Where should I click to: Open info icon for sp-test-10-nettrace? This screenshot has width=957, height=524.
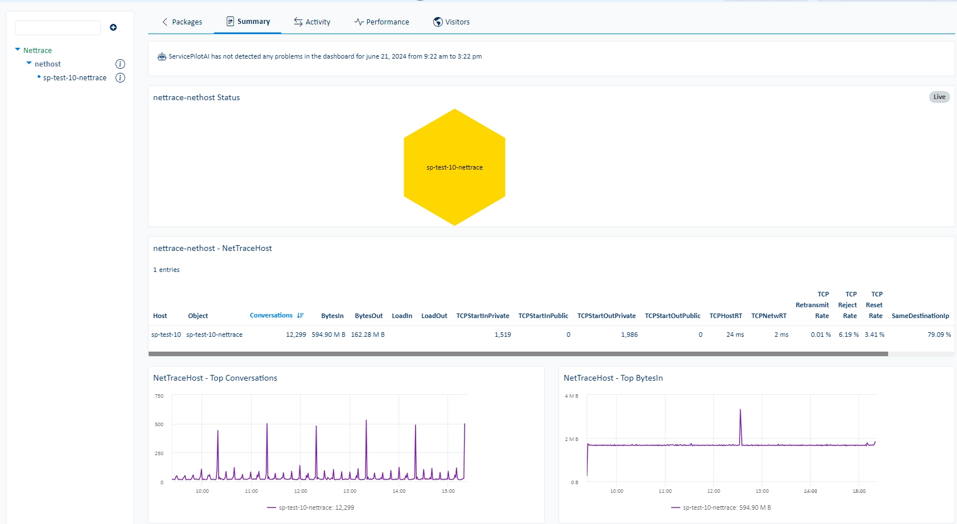point(120,77)
